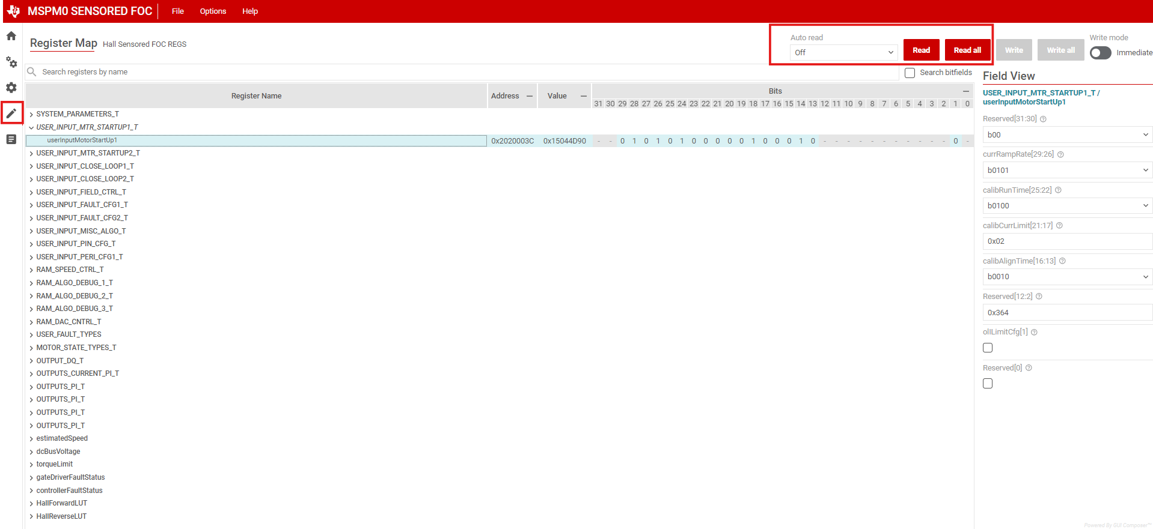The height and width of the screenshot is (529, 1153).
Task: Collapse the Bits column with minus icon
Action: tap(965, 91)
